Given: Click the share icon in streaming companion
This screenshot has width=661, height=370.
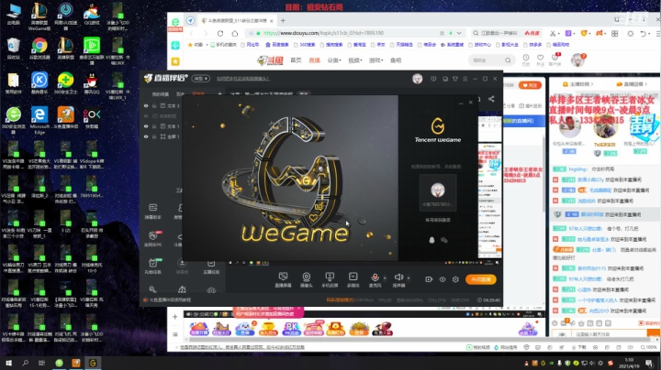Looking at the screenshot, I should tap(491, 99).
